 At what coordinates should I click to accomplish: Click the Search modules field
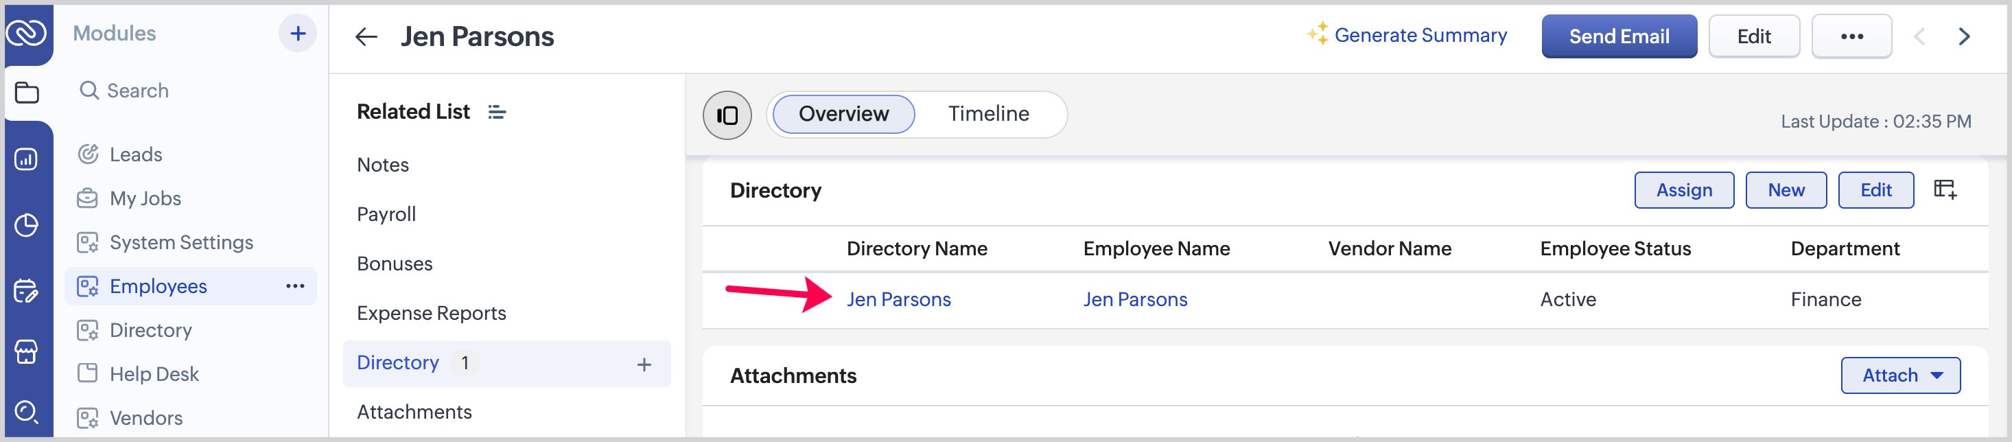137,91
